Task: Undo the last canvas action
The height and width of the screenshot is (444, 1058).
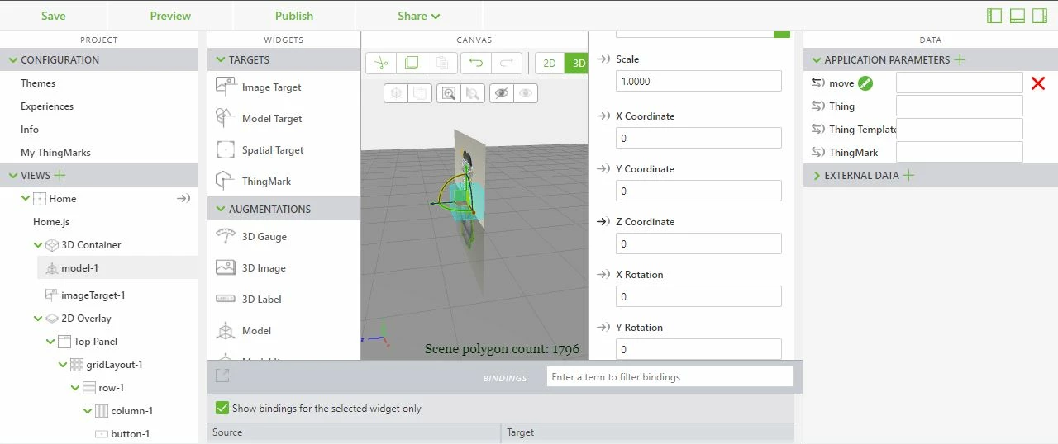Action: 476,63
